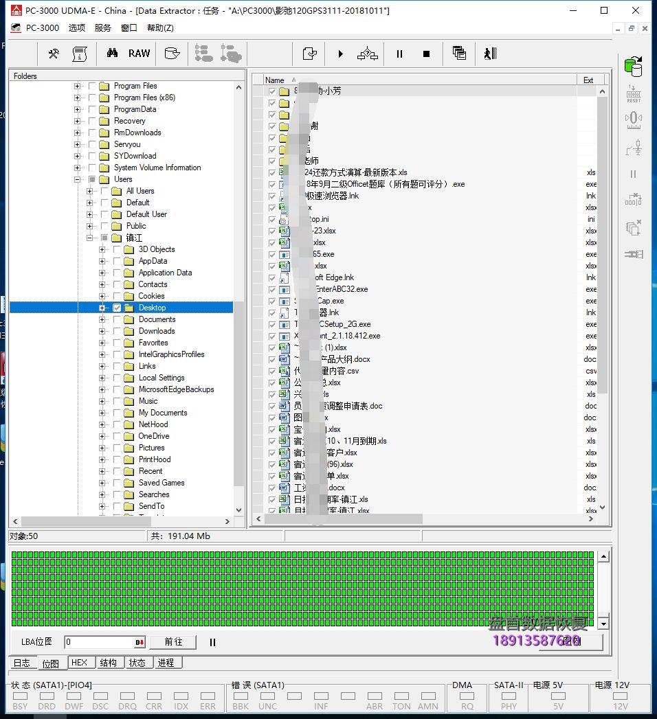Collapse the Users folder node
The height and width of the screenshot is (719, 657).
click(77, 179)
